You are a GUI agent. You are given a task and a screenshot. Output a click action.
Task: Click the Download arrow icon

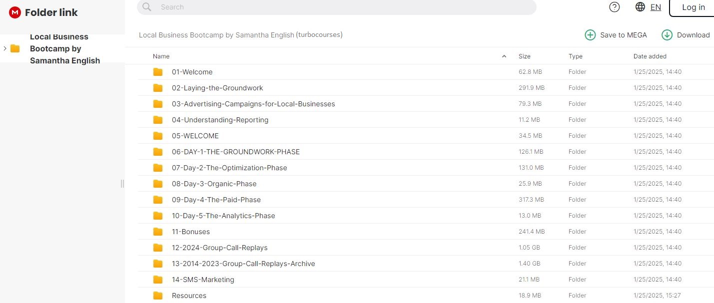pos(667,35)
